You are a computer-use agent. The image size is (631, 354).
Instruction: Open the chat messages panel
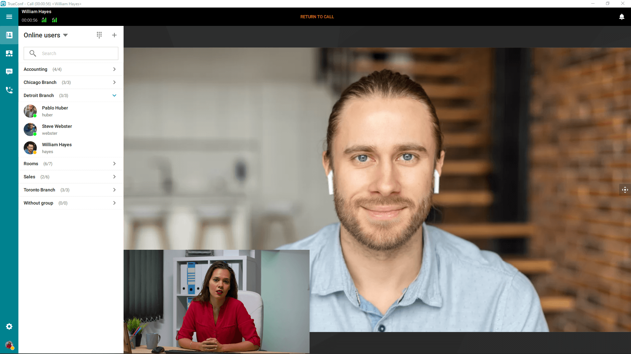[9, 71]
